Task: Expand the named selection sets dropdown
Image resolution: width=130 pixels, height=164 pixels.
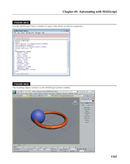Action: coord(78,96)
